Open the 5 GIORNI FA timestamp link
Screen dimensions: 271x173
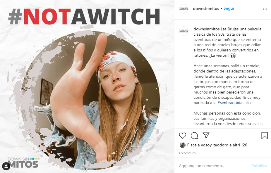pyautogui.click(x=187, y=153)
